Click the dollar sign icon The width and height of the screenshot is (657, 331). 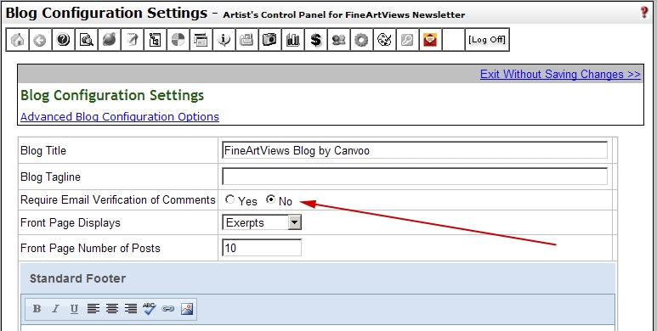click(x=316, y=40)
